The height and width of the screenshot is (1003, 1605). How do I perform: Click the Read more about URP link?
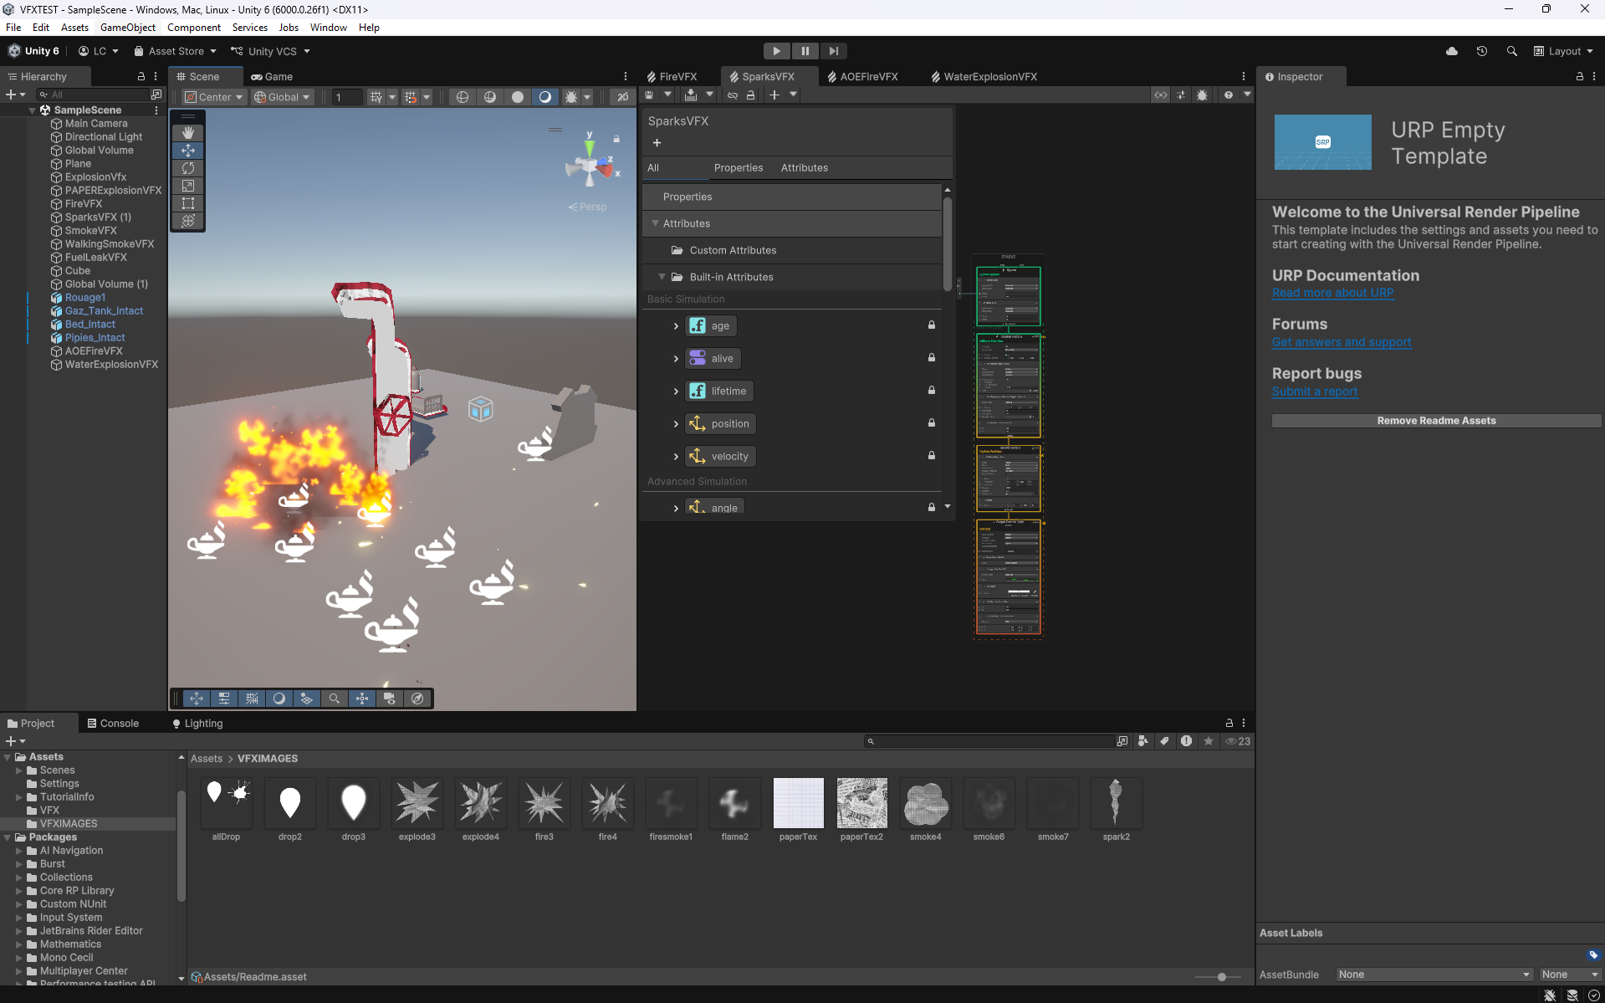(x=1333, y=293)
